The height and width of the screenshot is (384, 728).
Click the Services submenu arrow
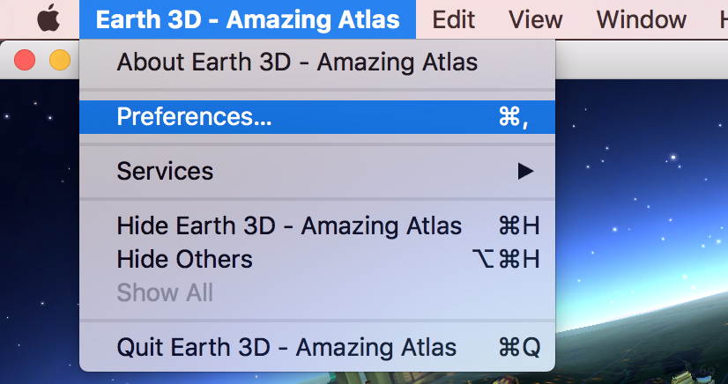point(525,171)
